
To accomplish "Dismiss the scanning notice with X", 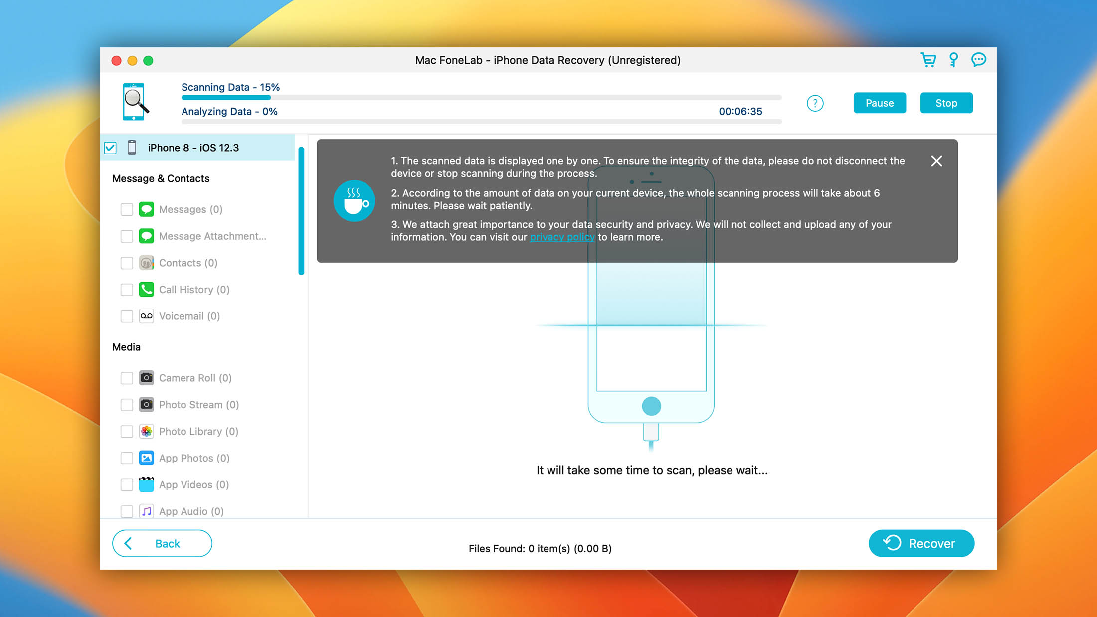I will point(936,161).
